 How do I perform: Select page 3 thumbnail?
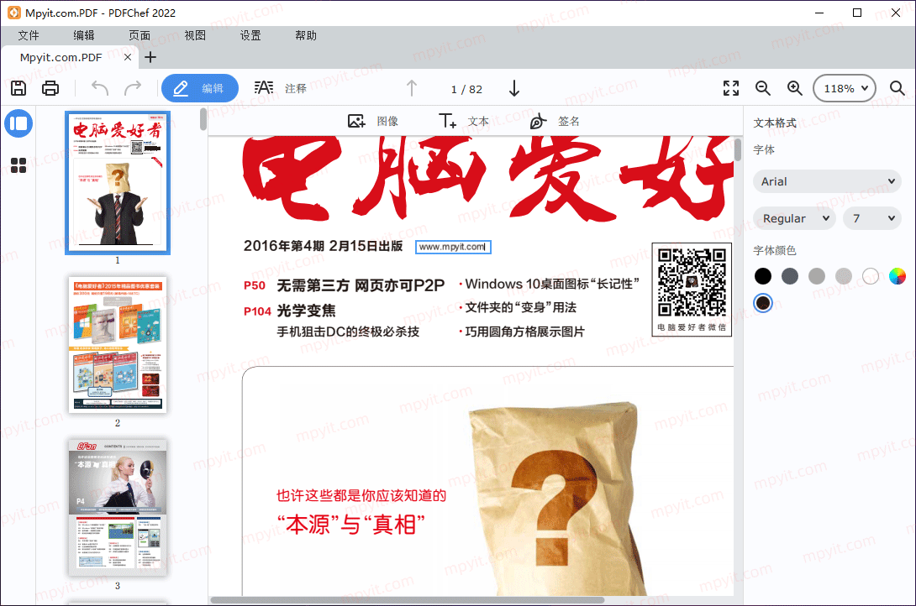118,508
